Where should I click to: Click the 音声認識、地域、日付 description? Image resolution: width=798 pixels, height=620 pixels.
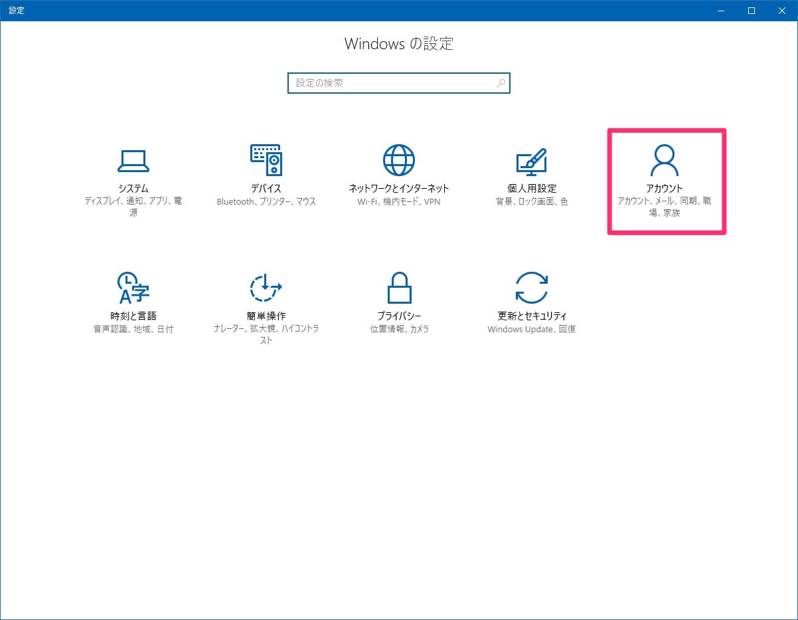coord(133,329)
